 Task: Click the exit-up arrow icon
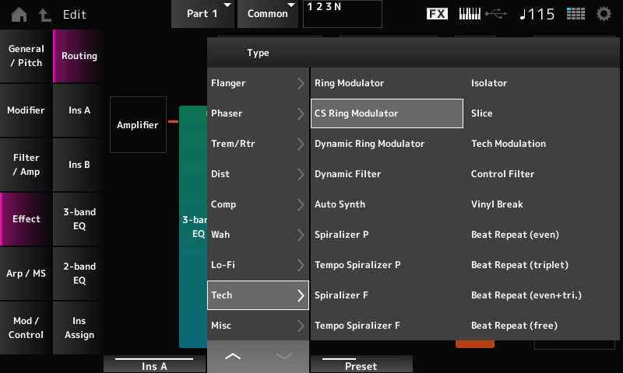(45, 14)
